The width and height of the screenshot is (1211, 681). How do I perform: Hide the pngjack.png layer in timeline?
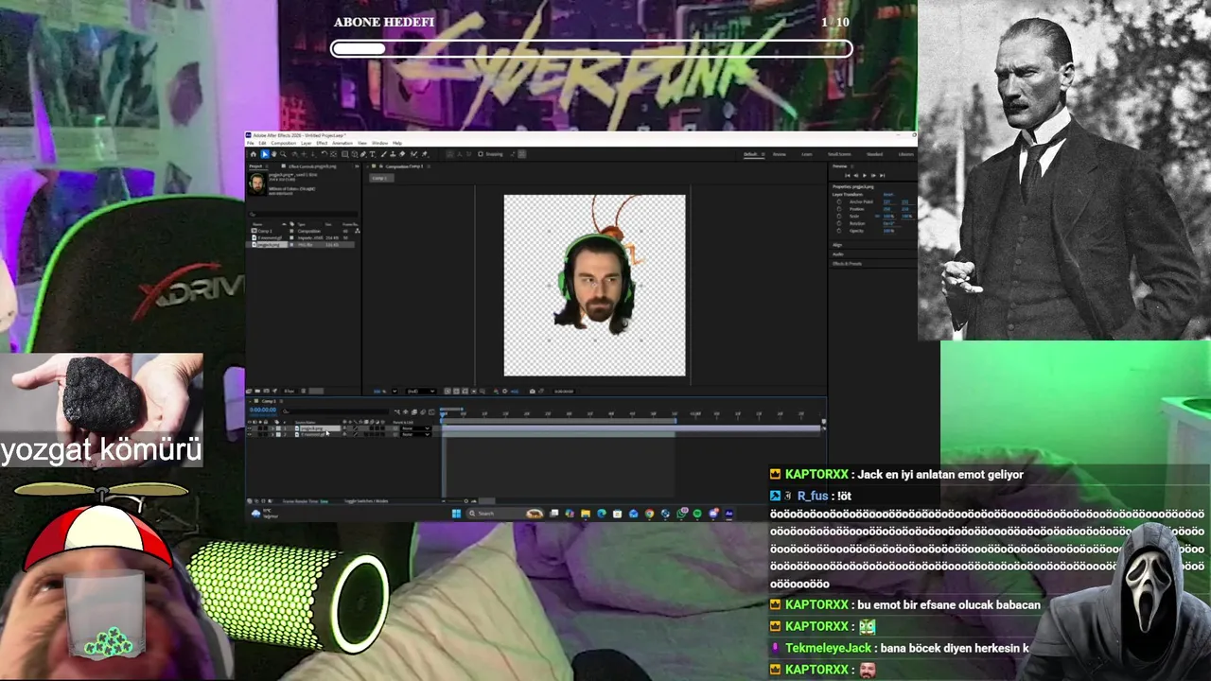(x=250, y=428)
